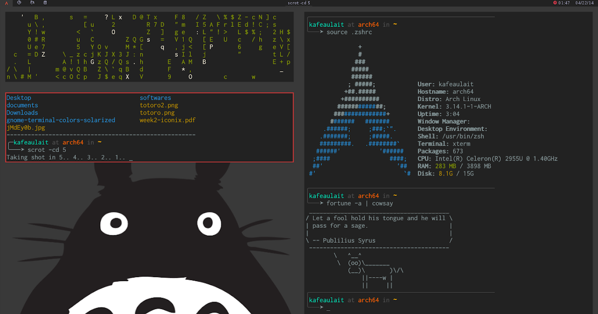Click the 'Hostname: arch64' info line
This screenshot has height=314, width=598.
point(446,92)
